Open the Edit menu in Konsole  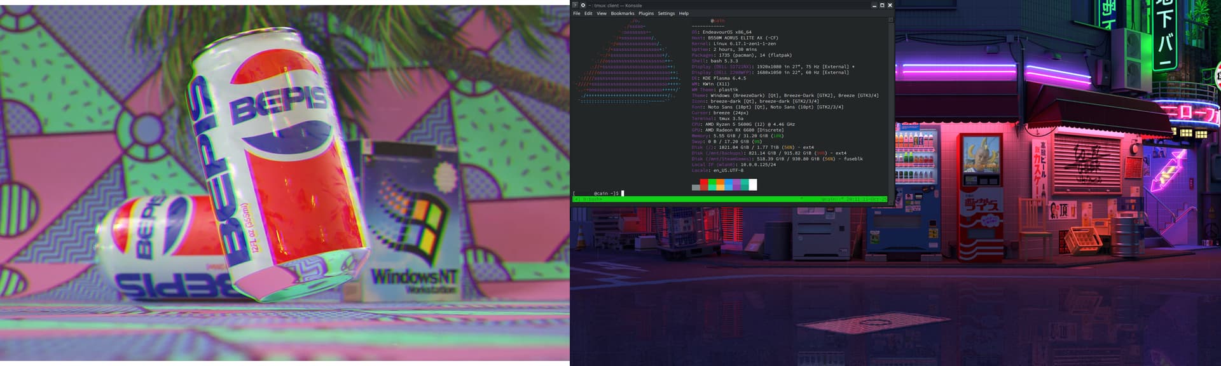(x=588, y=13)
